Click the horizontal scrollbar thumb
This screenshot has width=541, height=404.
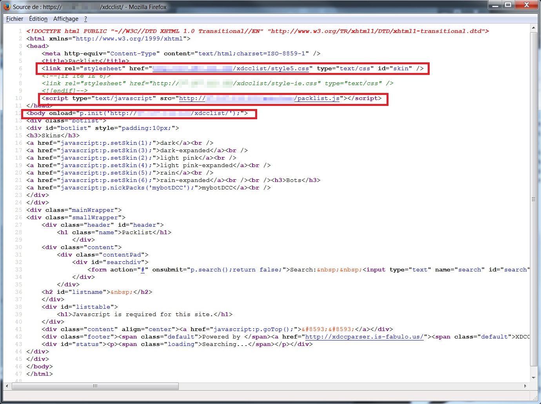pyautogui.click(x=95, y=386)
